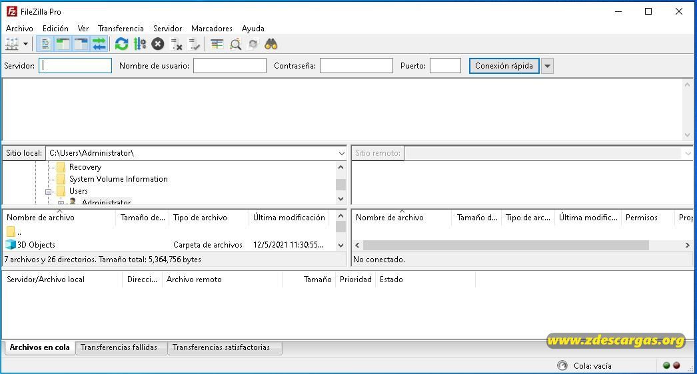Switch to Transferencias satisfactorias tab
The image size is (697, 374).
click(x=221, y=347)
